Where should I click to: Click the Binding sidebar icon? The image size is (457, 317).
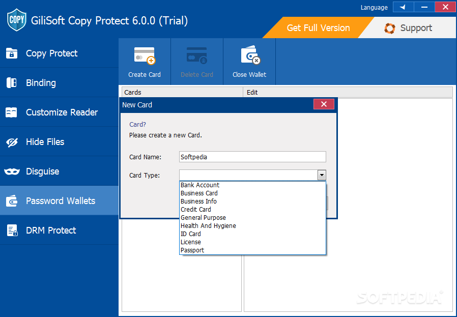(x=12, y=83)
